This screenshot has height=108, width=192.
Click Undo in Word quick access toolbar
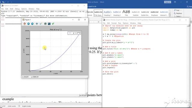click(3, 2)
